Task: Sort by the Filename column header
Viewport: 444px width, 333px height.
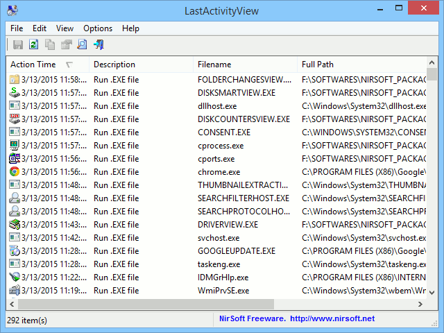Action: pyautogui.click(x=245, y=65)
